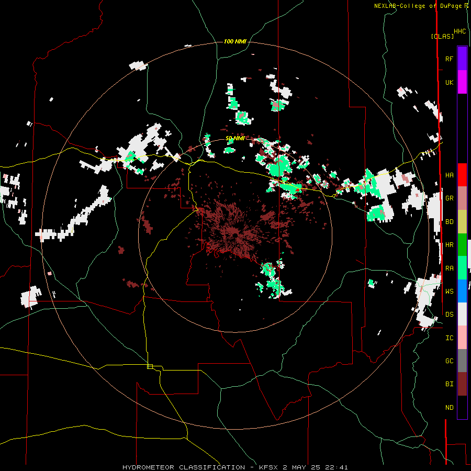Click the WS legend label
This screenshot has width=471, height=471.
(449, 291)
